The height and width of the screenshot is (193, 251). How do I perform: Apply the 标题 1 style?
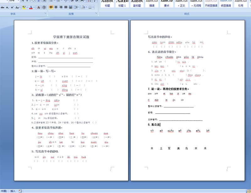click(122, 3)
